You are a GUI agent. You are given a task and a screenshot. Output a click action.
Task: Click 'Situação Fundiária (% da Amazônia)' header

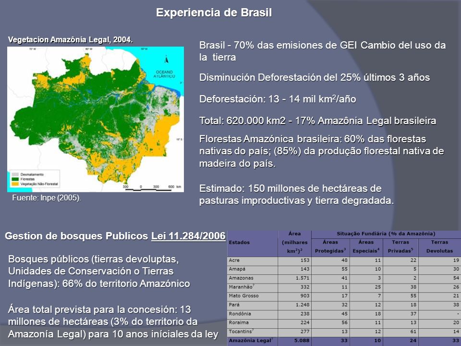[386, 234]
